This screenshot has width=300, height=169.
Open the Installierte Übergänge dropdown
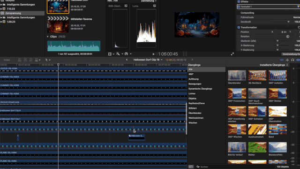[274, 65]
